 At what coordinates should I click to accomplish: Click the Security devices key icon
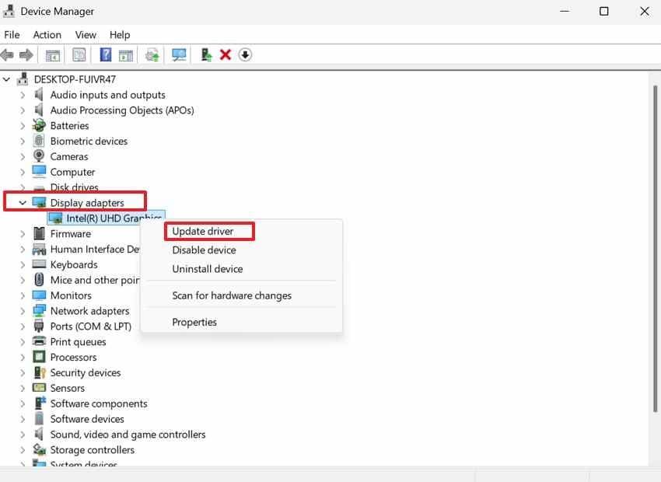(x=40, y=372)
